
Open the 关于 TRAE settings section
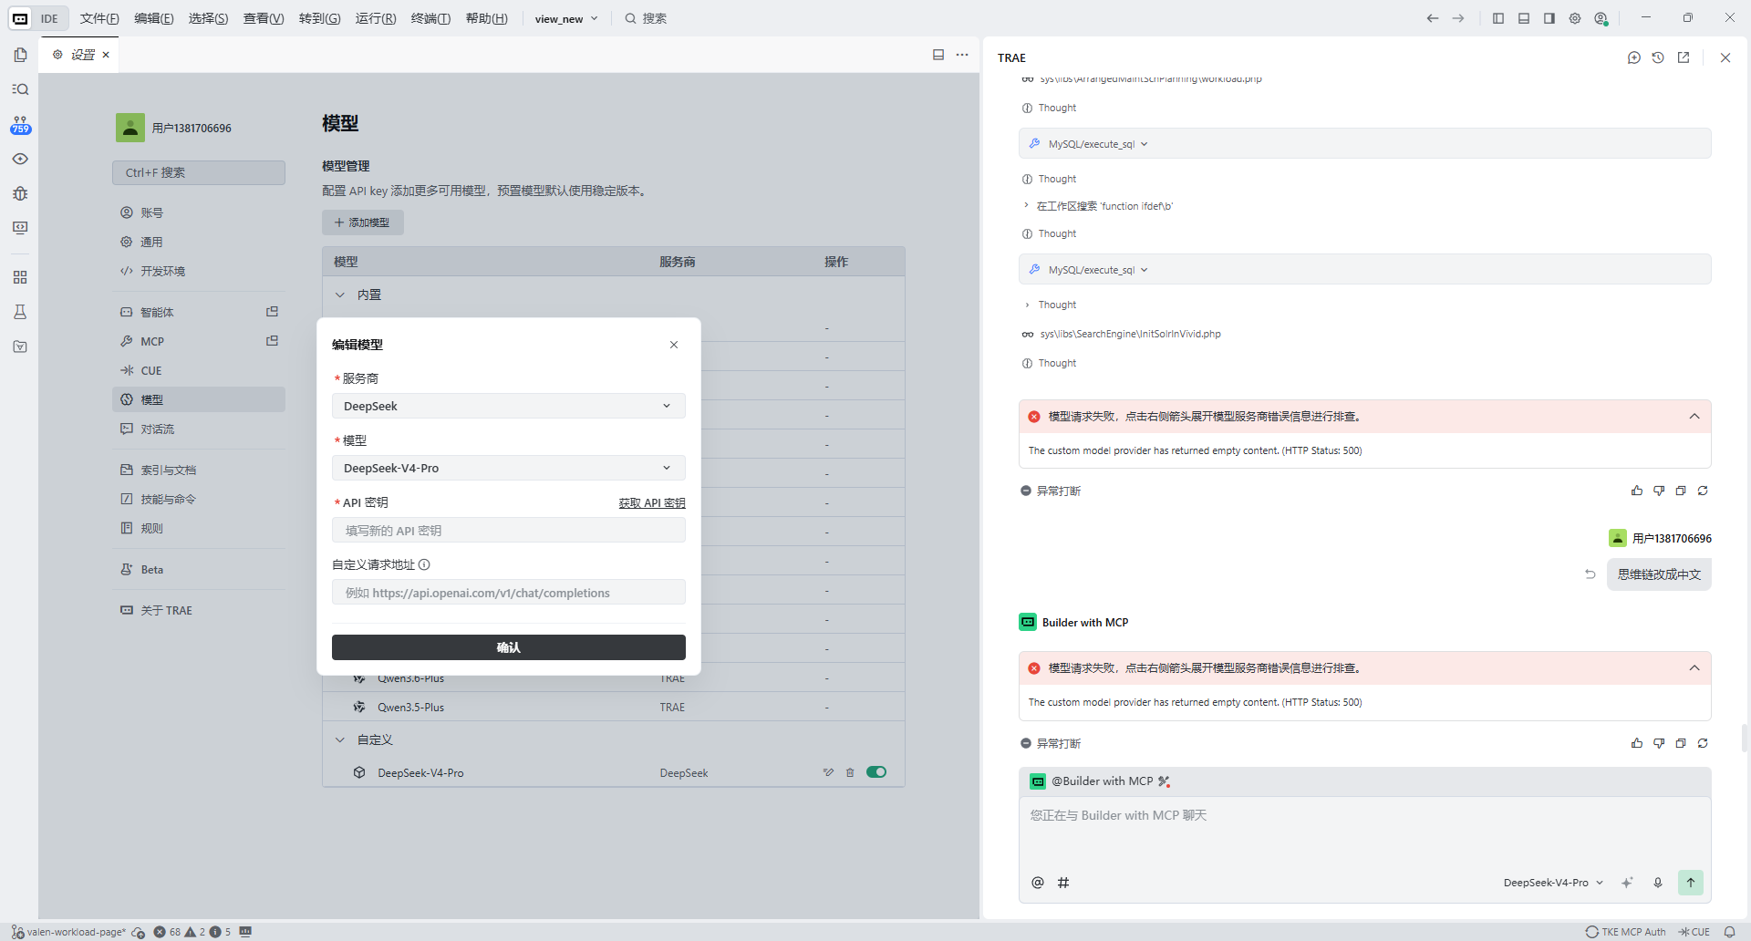(199, 610)
